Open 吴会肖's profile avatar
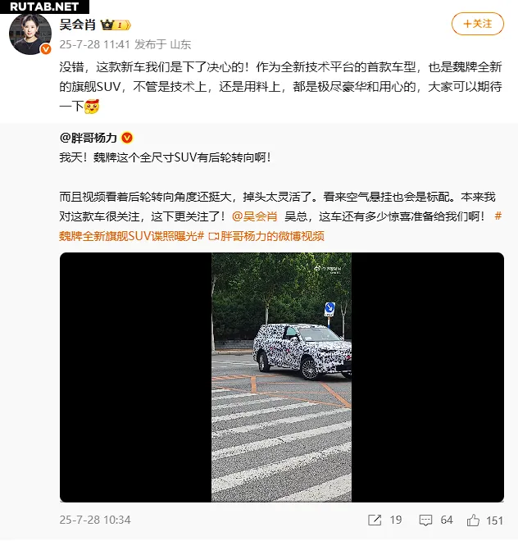Screen dimensions: 518x550 coord(30,34)
